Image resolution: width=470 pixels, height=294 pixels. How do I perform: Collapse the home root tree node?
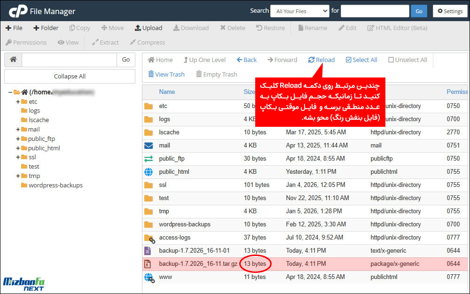point(10,92)
